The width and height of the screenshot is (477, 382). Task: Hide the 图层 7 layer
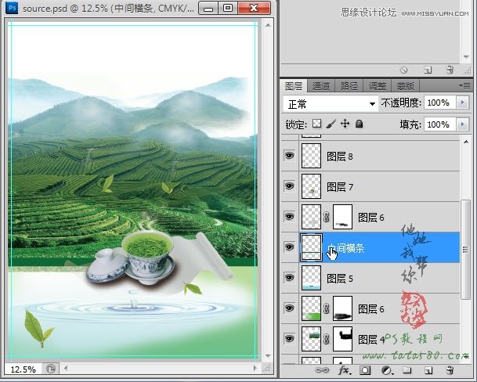(289, 186)
